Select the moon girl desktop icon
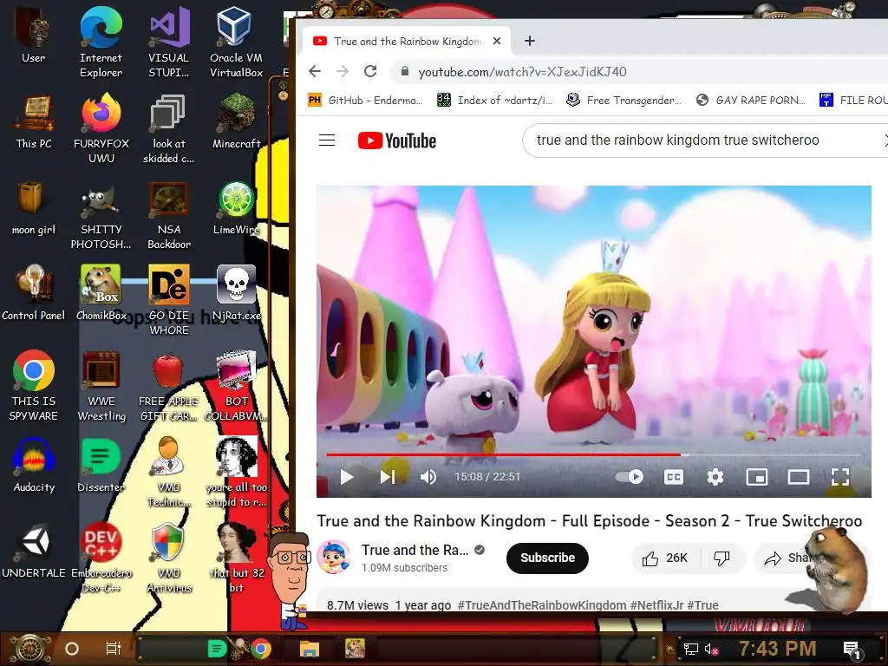The image size is (888, 666). click(34, 208)
